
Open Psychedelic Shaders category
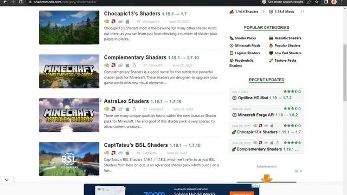click(x=241, y=63)
